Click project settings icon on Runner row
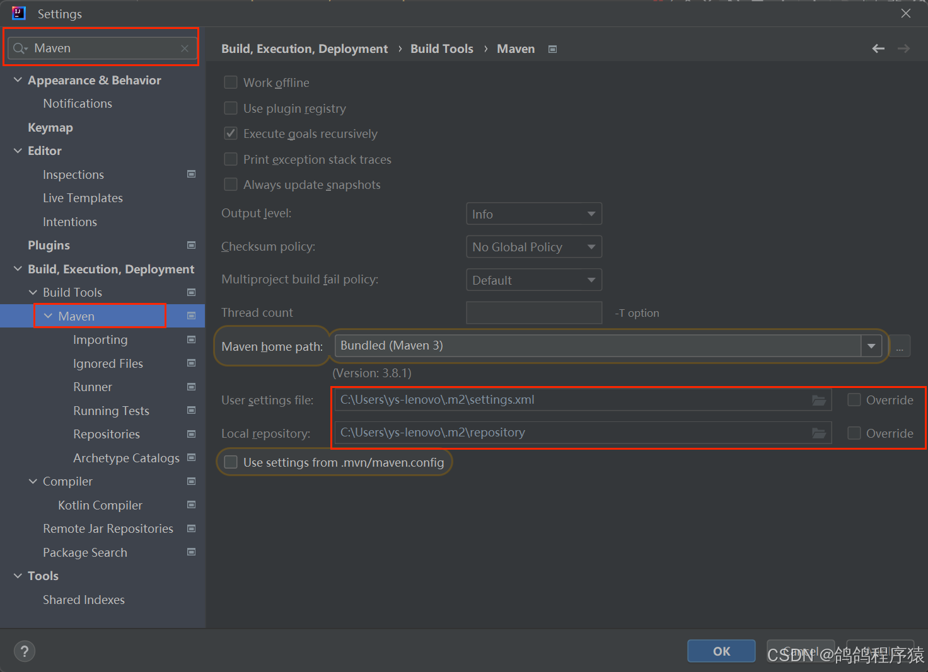The height and width of the screenshot is (672, 928). click(x=192, y=387)
